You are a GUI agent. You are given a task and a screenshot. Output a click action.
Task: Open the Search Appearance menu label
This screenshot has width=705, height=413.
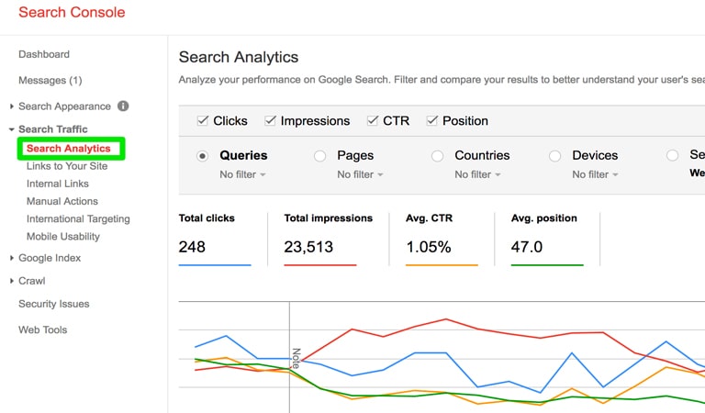(x=64, y=106)
